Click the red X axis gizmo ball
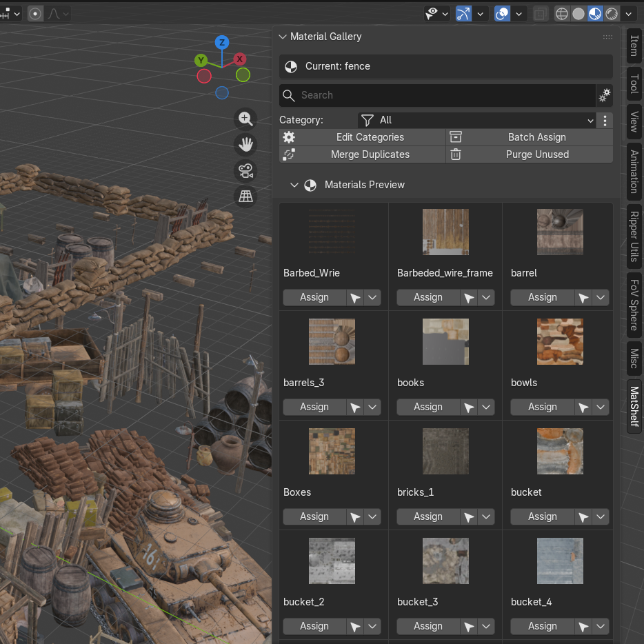 pyautogui.click(x=239, y=59)
